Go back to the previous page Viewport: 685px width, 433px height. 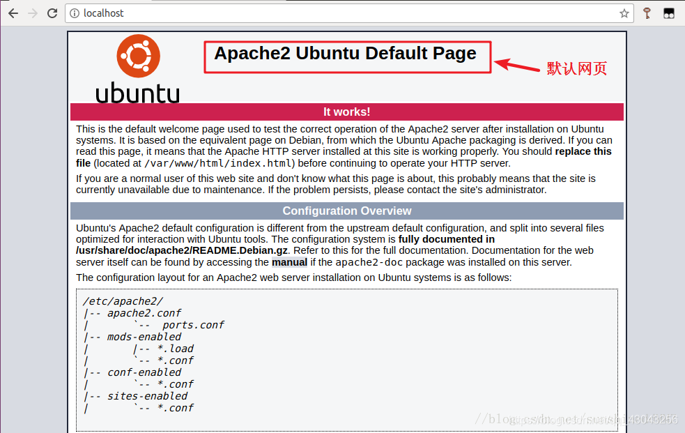point(13,13)
